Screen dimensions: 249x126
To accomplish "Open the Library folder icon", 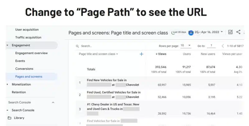I will (x=10, y=118).
